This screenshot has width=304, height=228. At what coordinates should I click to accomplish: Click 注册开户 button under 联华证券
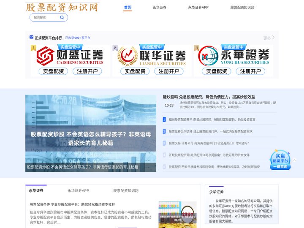(169, 71)
